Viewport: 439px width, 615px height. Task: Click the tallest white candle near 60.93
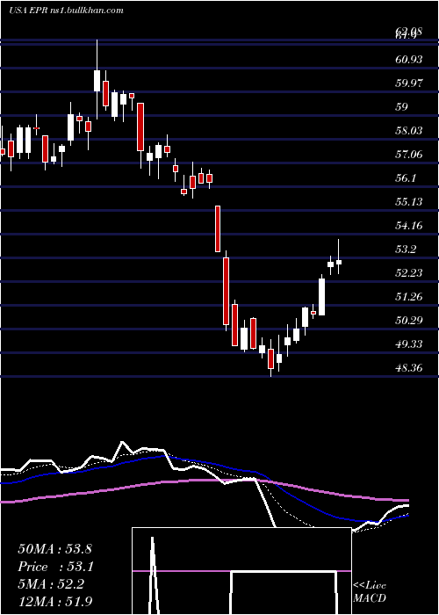click(97, 81)
